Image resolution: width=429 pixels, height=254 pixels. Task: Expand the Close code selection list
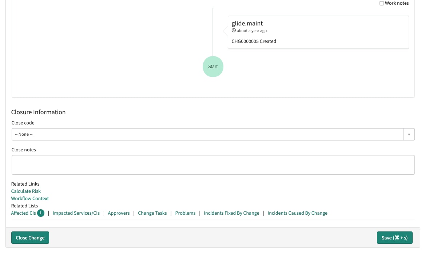tap(409, 134)
